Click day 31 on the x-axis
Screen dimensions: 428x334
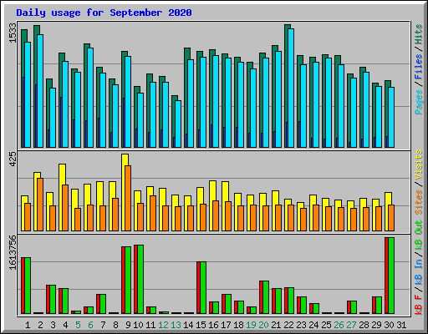401,325
